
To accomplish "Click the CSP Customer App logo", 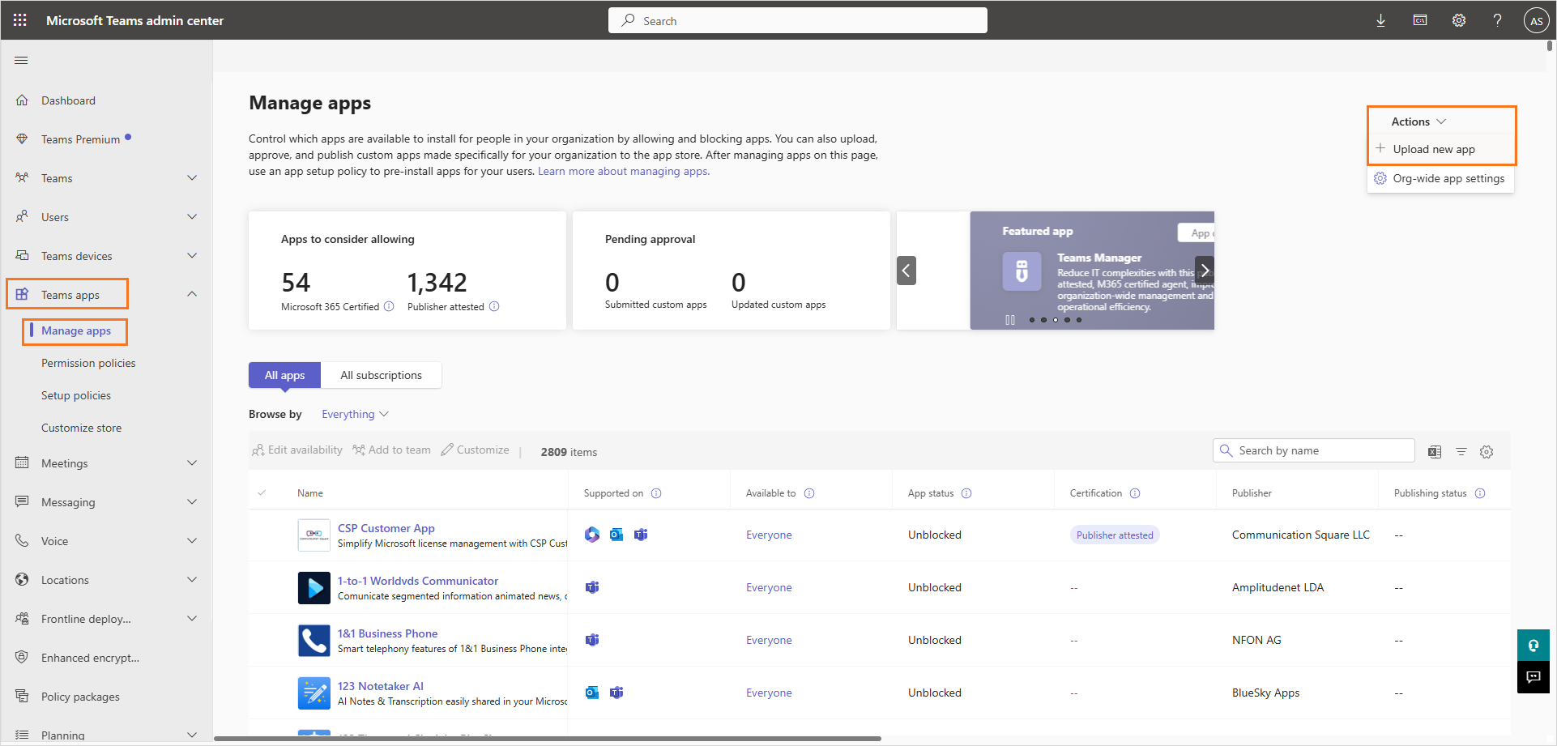I will [314, 535].
